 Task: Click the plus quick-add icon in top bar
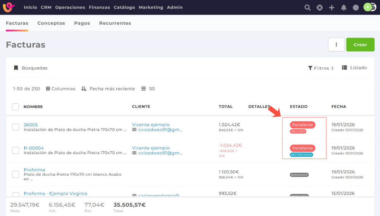[x=332, y=8]
